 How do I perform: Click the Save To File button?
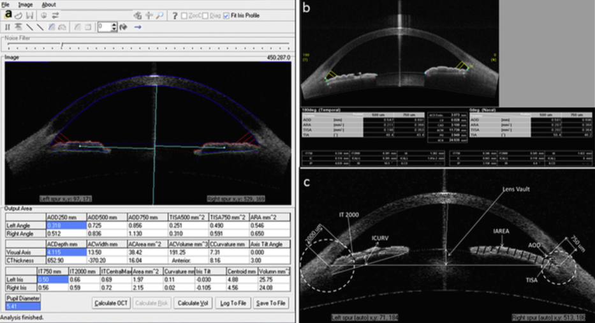(270, 302)
